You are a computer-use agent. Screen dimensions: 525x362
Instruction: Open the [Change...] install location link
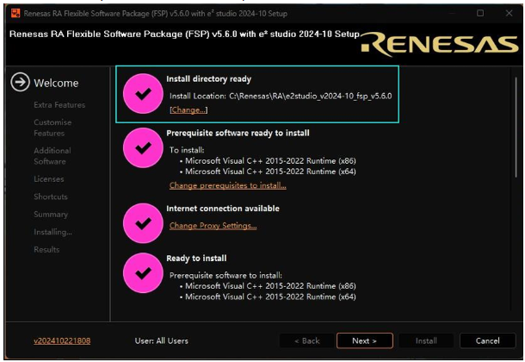(x=188, y=110)
